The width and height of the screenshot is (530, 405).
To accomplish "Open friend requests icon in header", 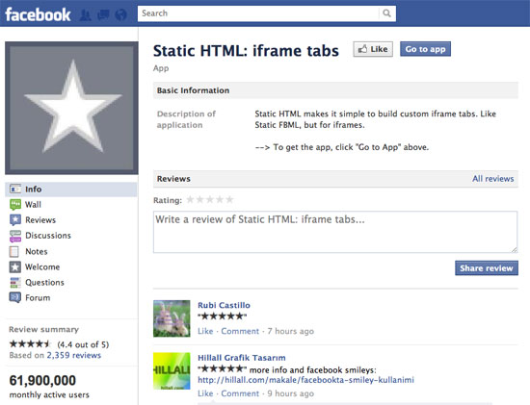I will point(85,14).
